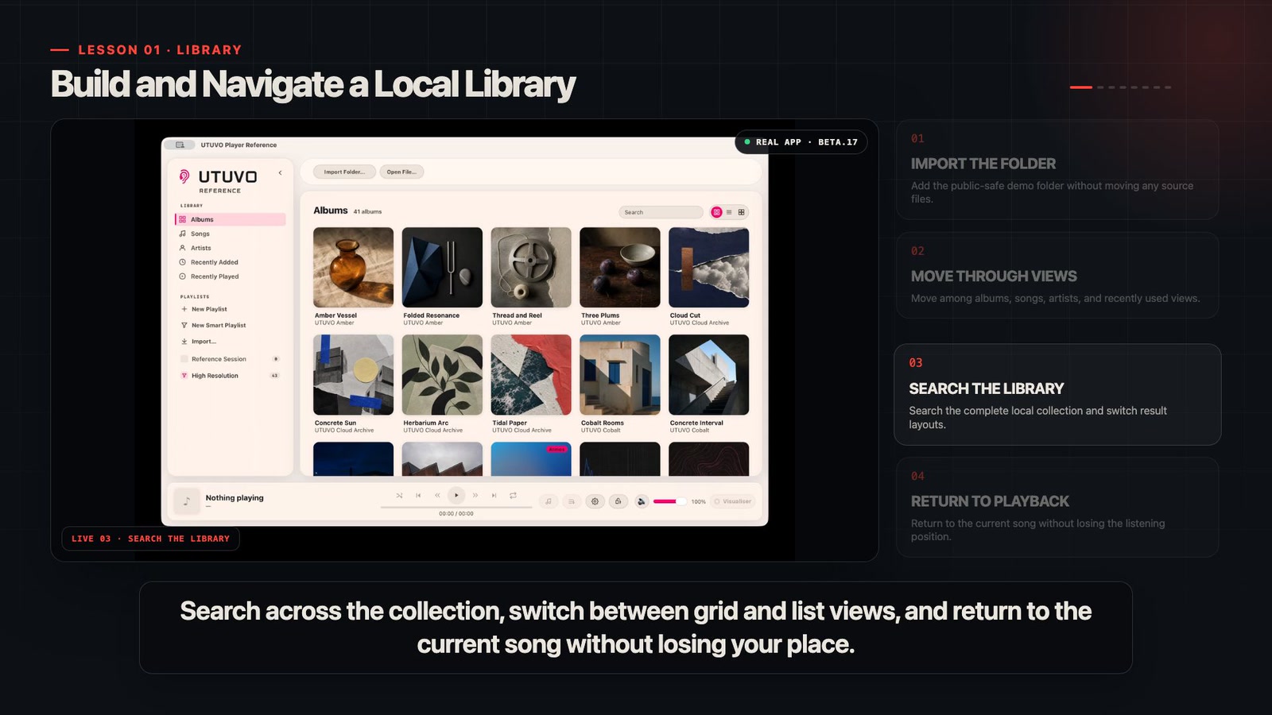Click the plus icon beside New Playlist

pos(184,309)
